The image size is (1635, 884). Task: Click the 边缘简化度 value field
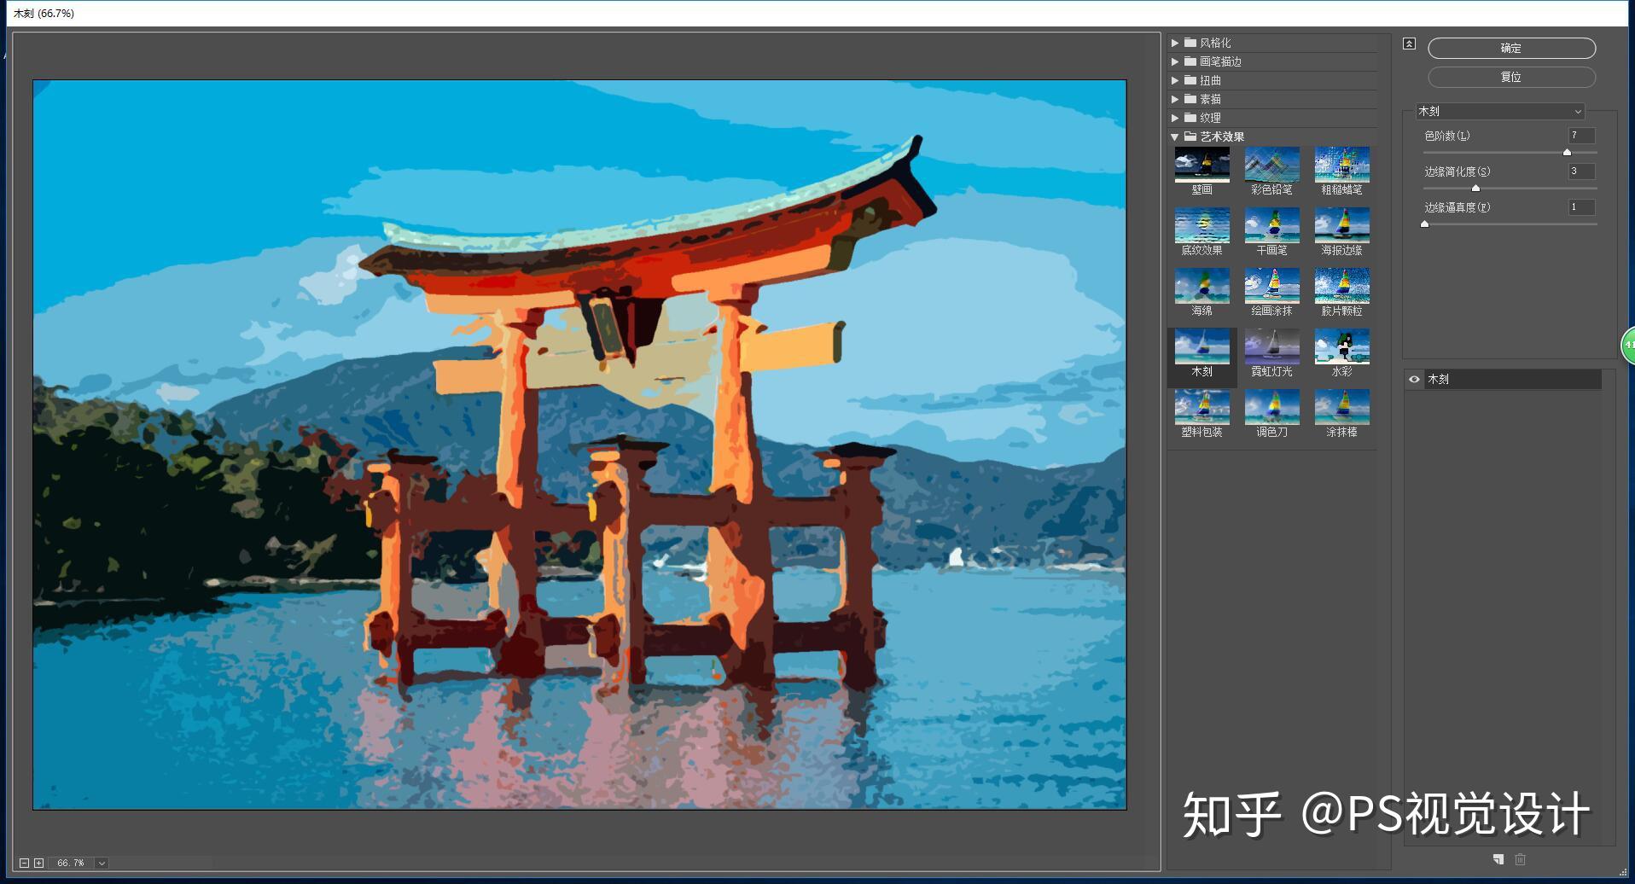point(1581,172)
